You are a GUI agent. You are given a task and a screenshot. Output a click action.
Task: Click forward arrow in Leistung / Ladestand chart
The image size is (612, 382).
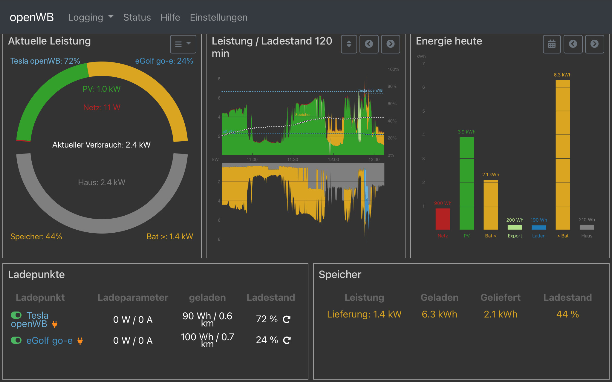pyautogui.click(x=390, y=44)
